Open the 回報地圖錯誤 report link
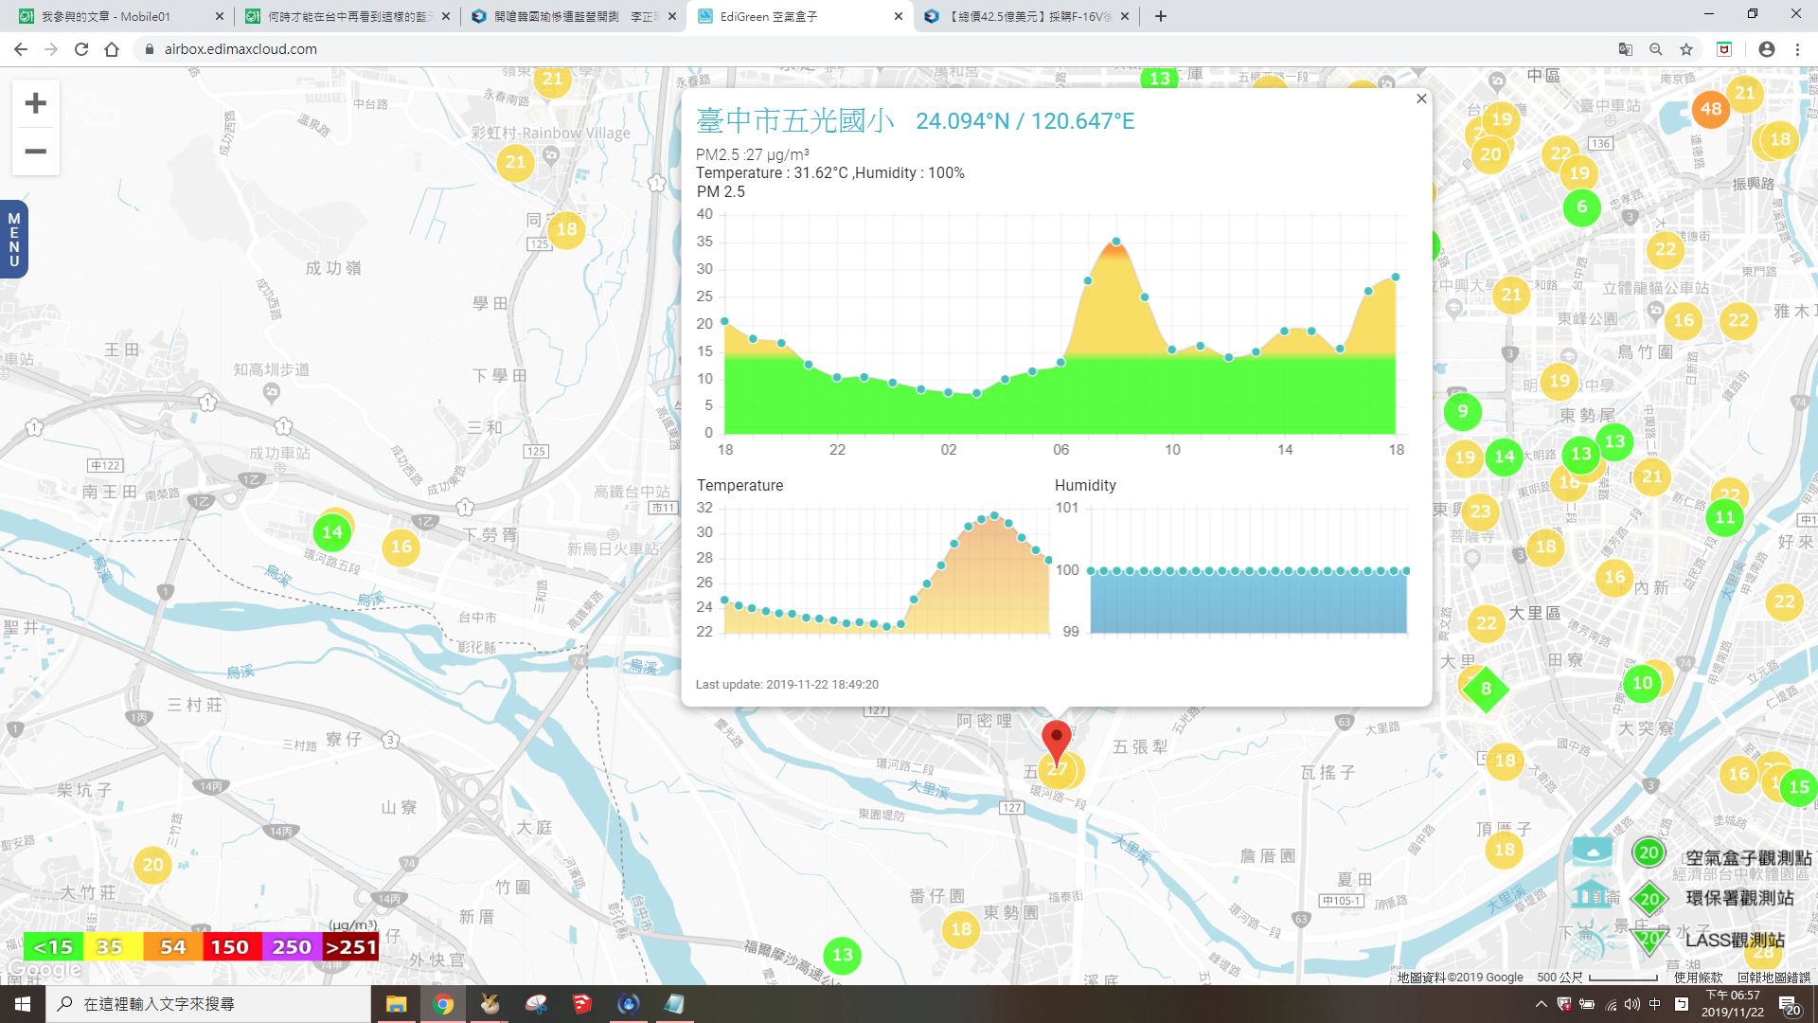 1773,978
